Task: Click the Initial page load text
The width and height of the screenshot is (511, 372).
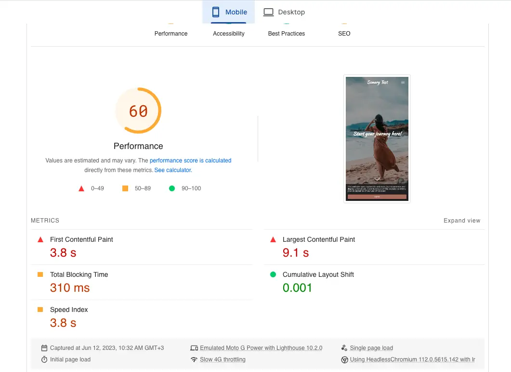Action: point(70,360)
